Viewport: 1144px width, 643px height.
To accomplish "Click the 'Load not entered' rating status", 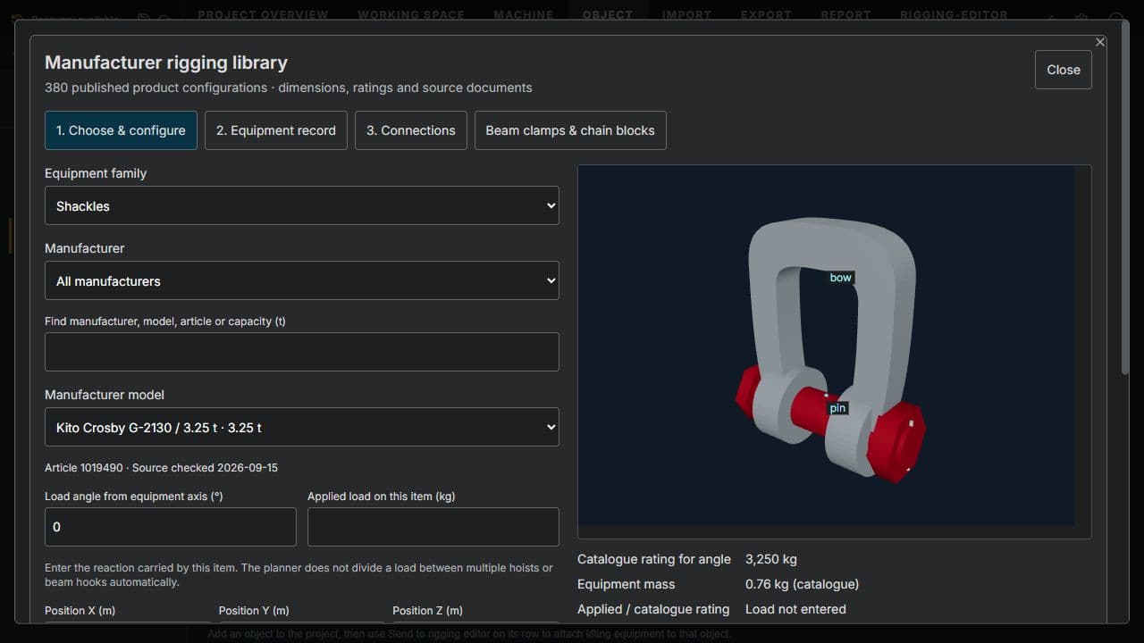I will point(795,609).
